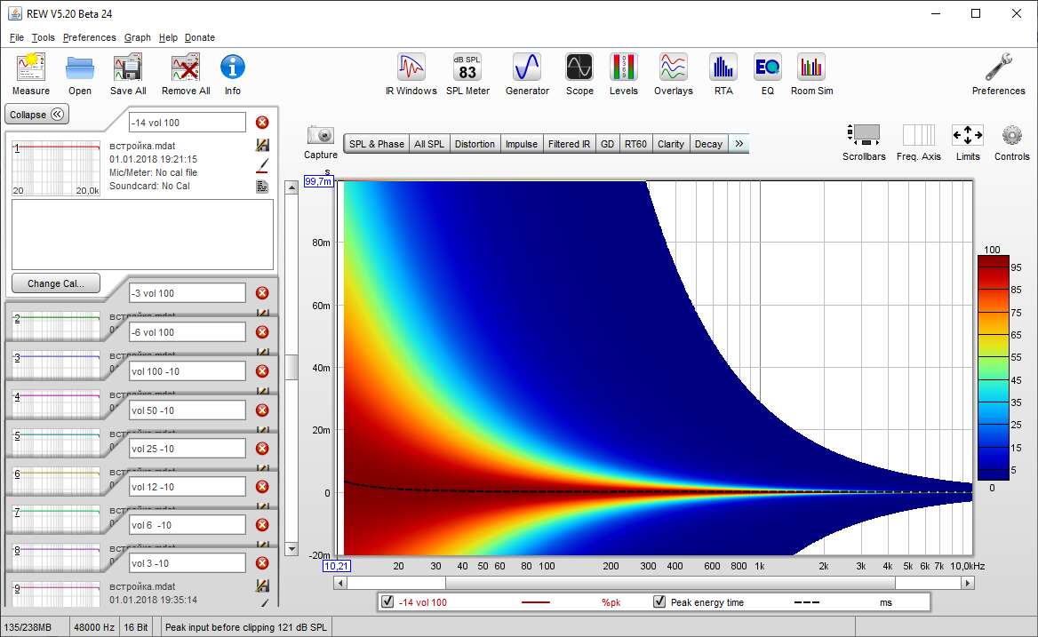Switch to the Clarity tab
This screenshot has width=1038, height=637.
coord(671,144)
